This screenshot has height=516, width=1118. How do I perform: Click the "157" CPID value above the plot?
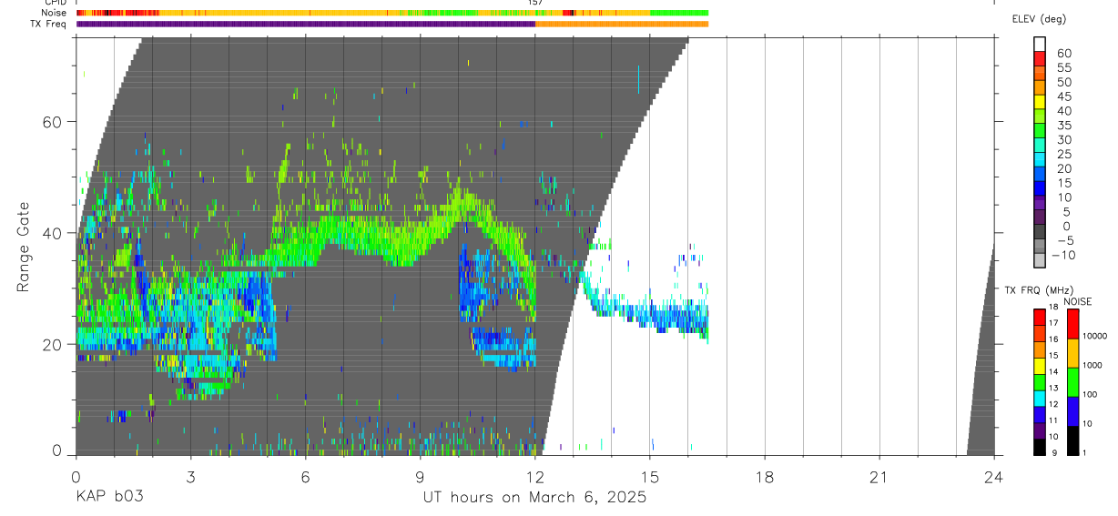(535, 3)
